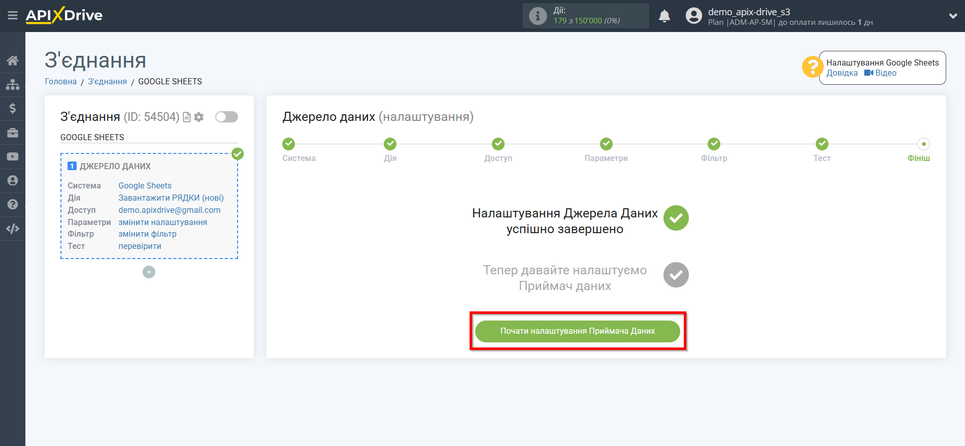Click the demo_apix-drive_s3 username

749,12
